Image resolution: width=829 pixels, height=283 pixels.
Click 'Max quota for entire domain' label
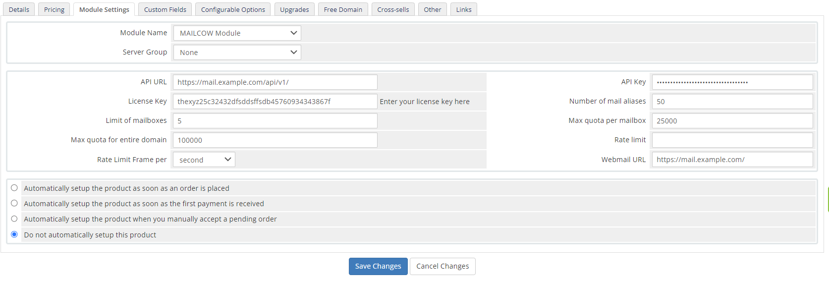point(119,140)
